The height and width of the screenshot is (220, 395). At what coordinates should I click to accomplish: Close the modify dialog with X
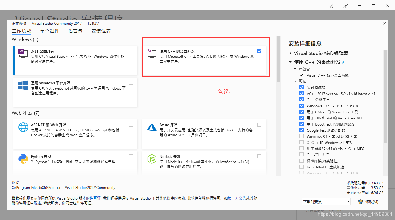(x=384, y=24)
